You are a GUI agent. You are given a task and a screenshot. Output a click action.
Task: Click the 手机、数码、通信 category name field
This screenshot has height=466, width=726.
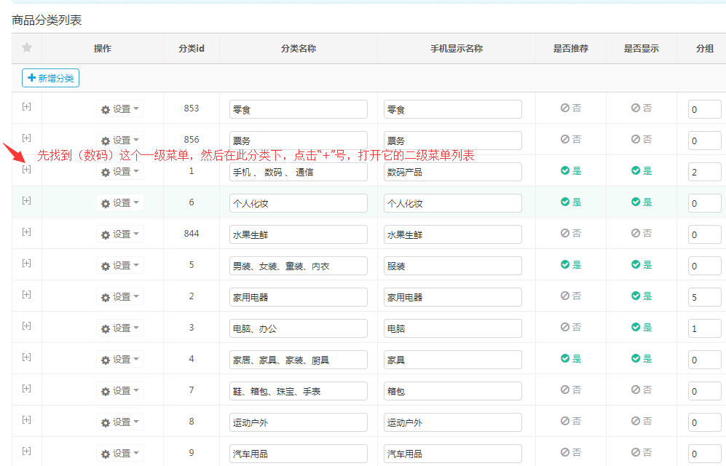[298, 172]
